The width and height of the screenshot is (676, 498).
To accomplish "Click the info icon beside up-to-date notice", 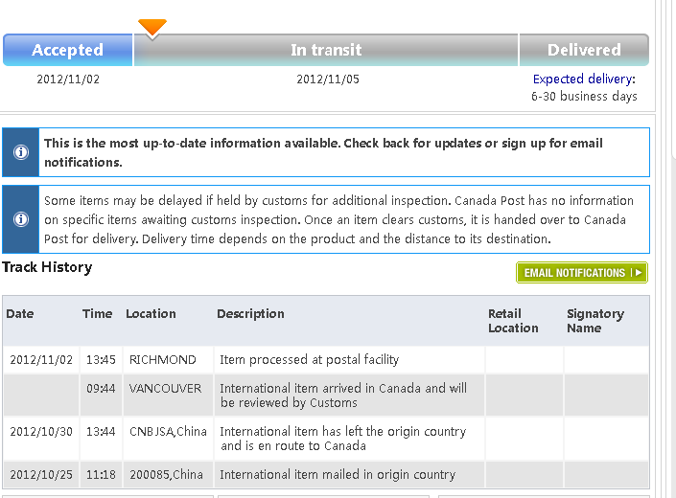I will pyautogui.click(x=20, y=152).
